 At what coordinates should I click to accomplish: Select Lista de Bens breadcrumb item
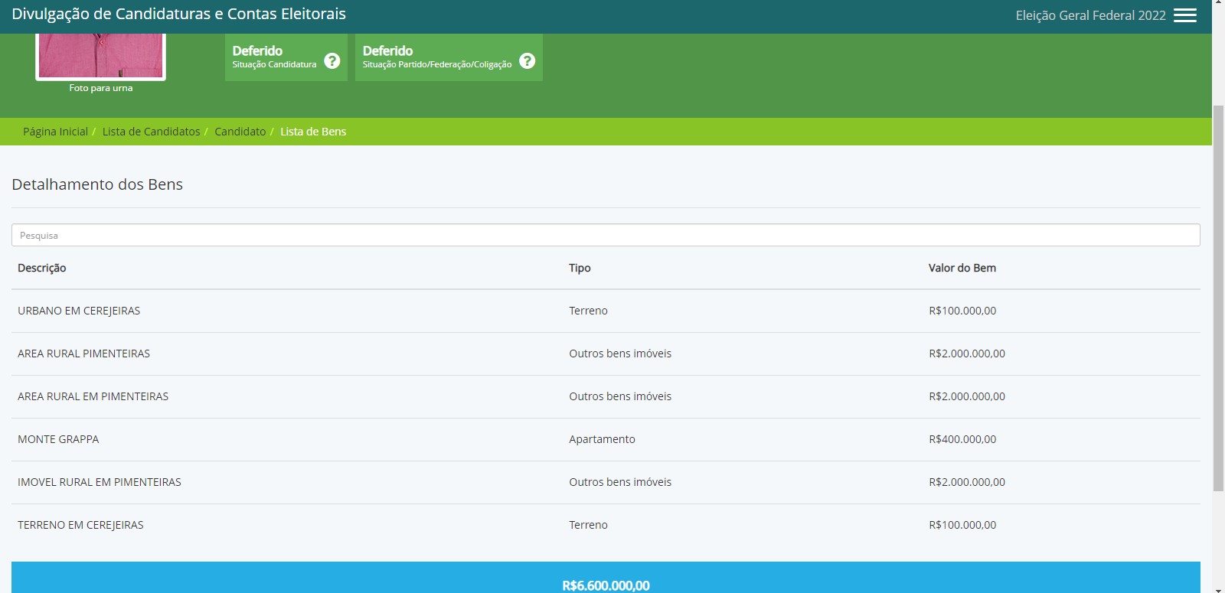point(313,132)
